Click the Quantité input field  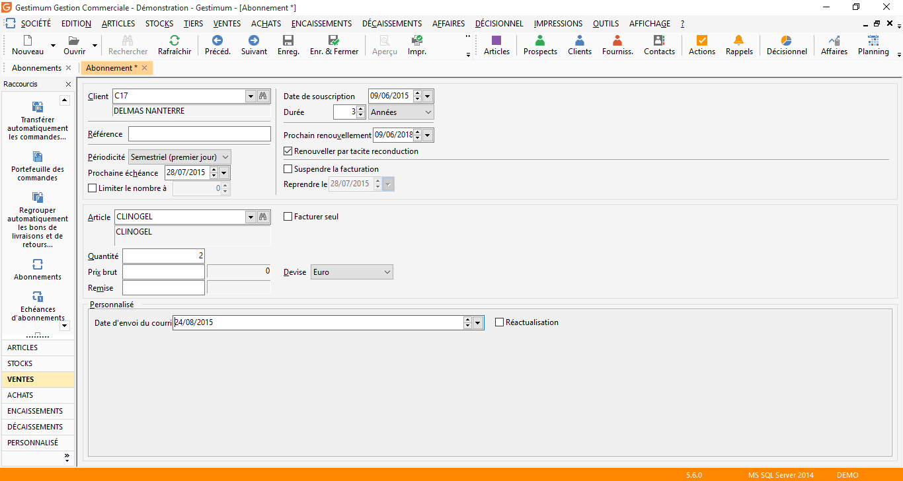point(163,256)
